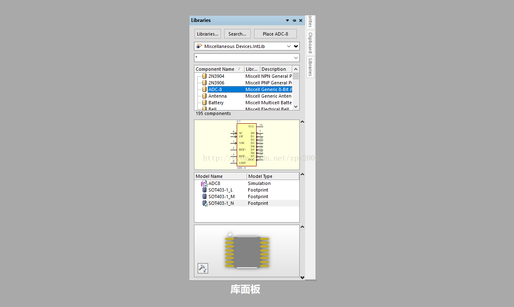Click the Model Name column header
Screen dimensions: 514x307
point(221,176)
